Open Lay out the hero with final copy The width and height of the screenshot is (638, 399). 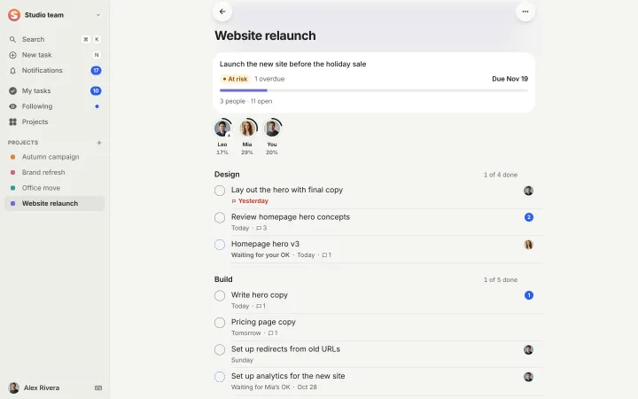click(x=287, y=190)
